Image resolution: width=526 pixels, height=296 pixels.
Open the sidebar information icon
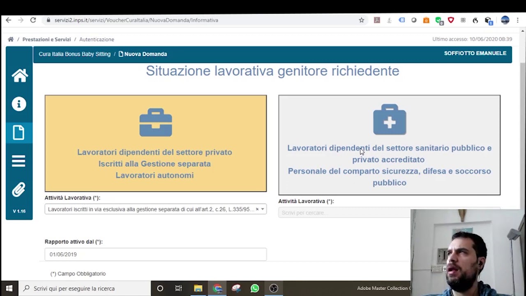(19, 104)
